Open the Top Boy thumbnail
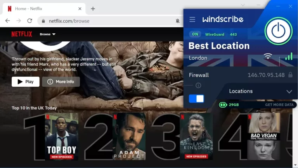The height and width of the screenshot is (168, 298). pos(62,137)
